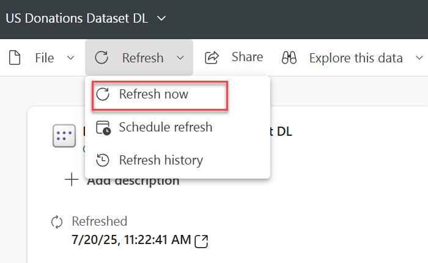428x263 pixels.
Task: Click the clock-calendar icon for Schedule refresh
Action: coord(104,128)
